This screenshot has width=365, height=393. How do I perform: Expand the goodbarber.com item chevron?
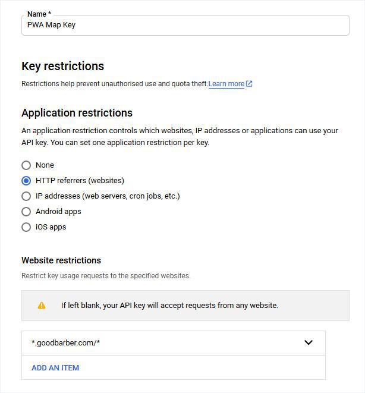click(x=309, y=342)
